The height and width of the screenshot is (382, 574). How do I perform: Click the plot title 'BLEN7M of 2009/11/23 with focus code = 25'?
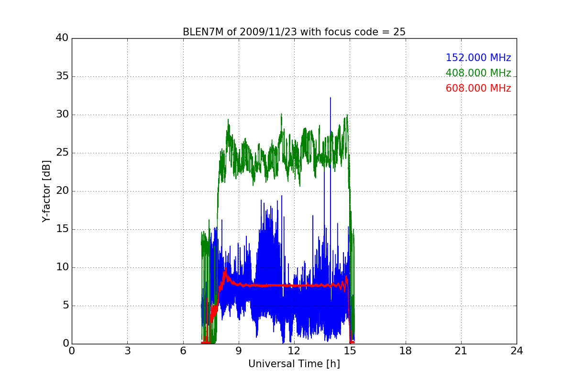pyautogui.click(x=294, y=32)
